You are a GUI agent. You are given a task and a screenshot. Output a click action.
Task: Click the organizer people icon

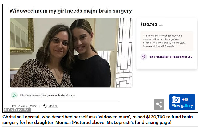coord(14,95)
